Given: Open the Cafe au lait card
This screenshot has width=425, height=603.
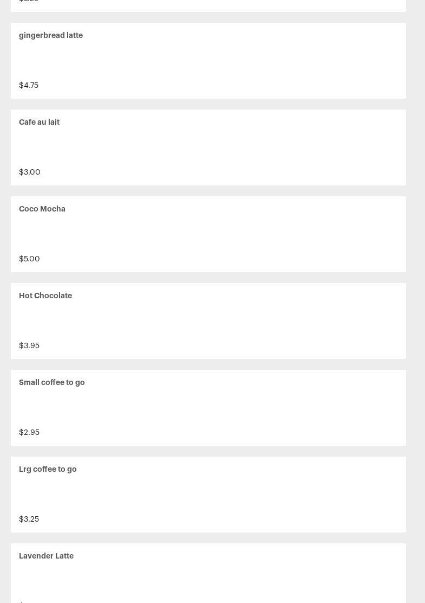Looking at the screenshot, I should point(208,147).
